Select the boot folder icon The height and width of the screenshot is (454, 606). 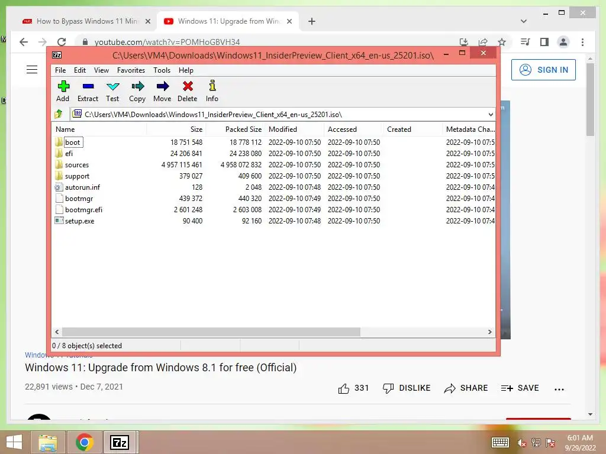[59, 142]
